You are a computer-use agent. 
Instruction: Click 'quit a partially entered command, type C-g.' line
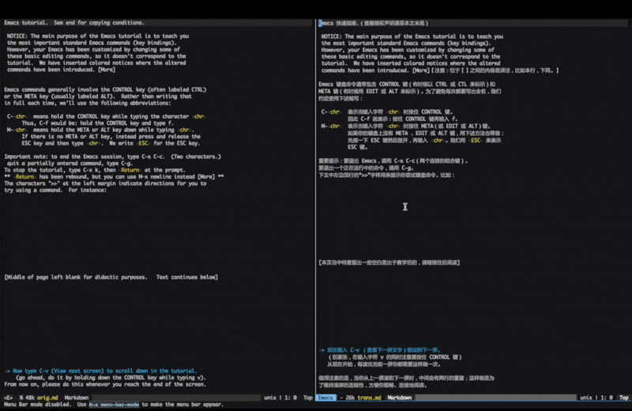(70, 164)
